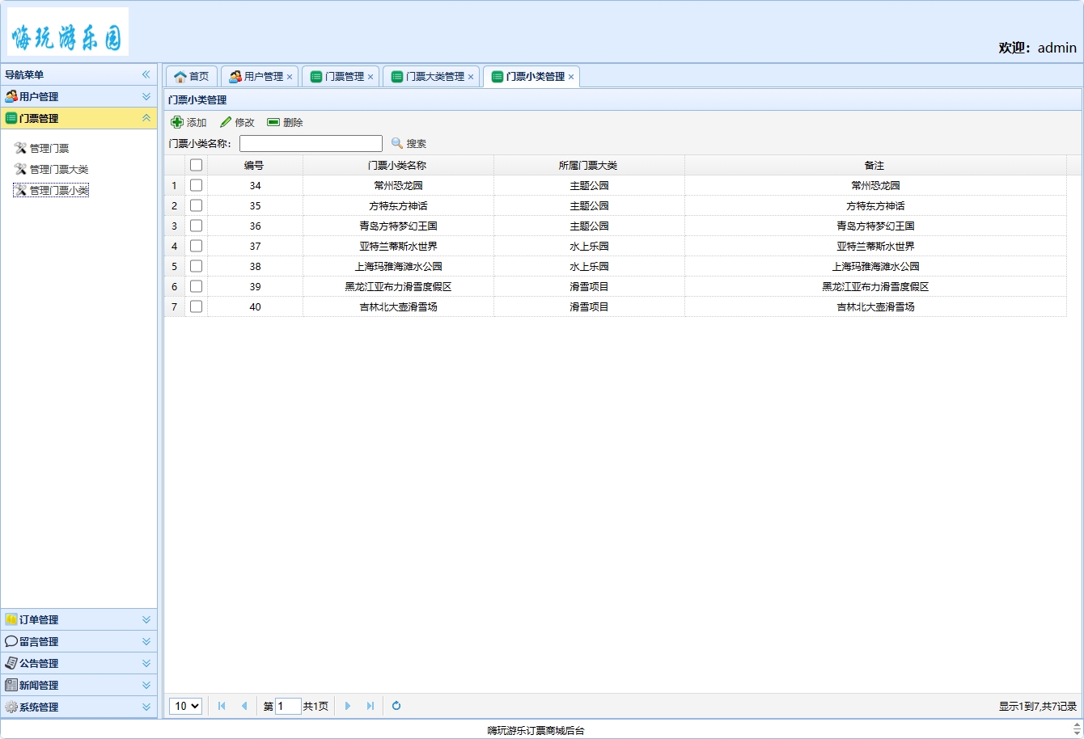Click the 添加 (Add) plus icon

click(177, 122)
